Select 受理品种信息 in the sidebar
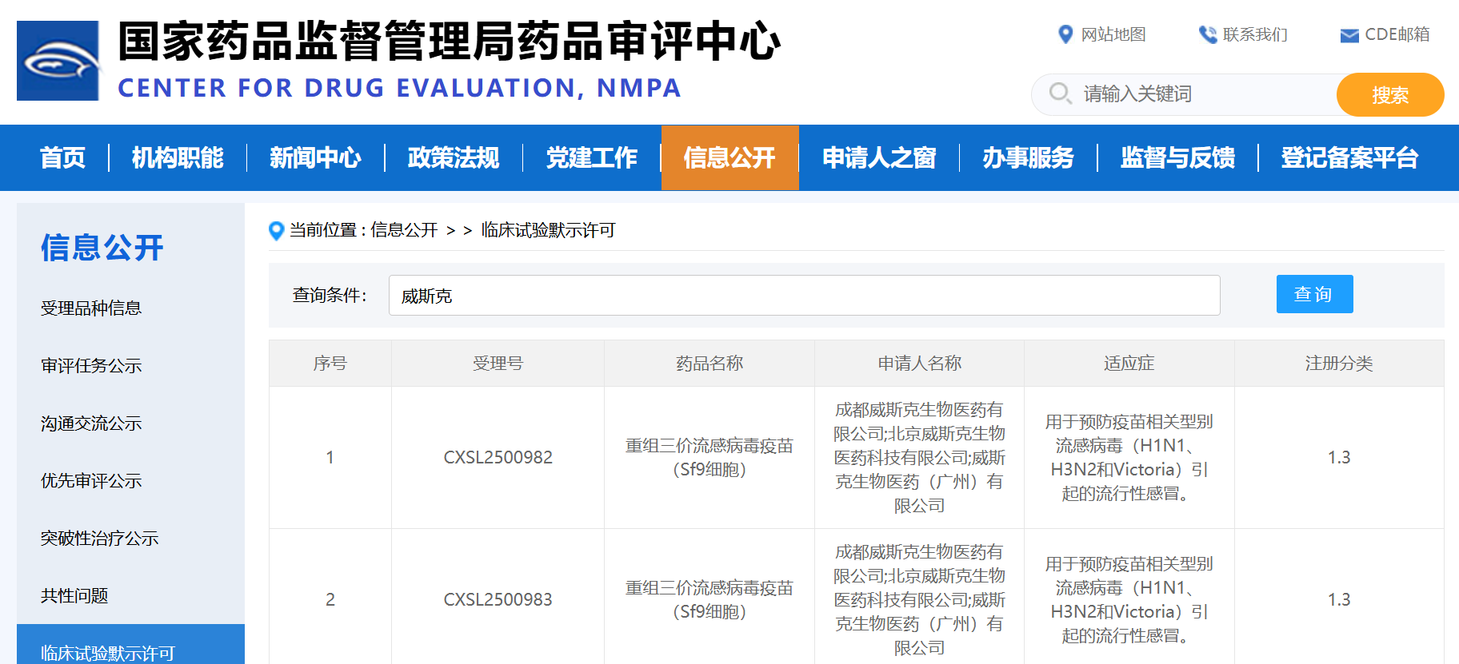This screenshot has height=664, width=1459. [x=91, y=308]
